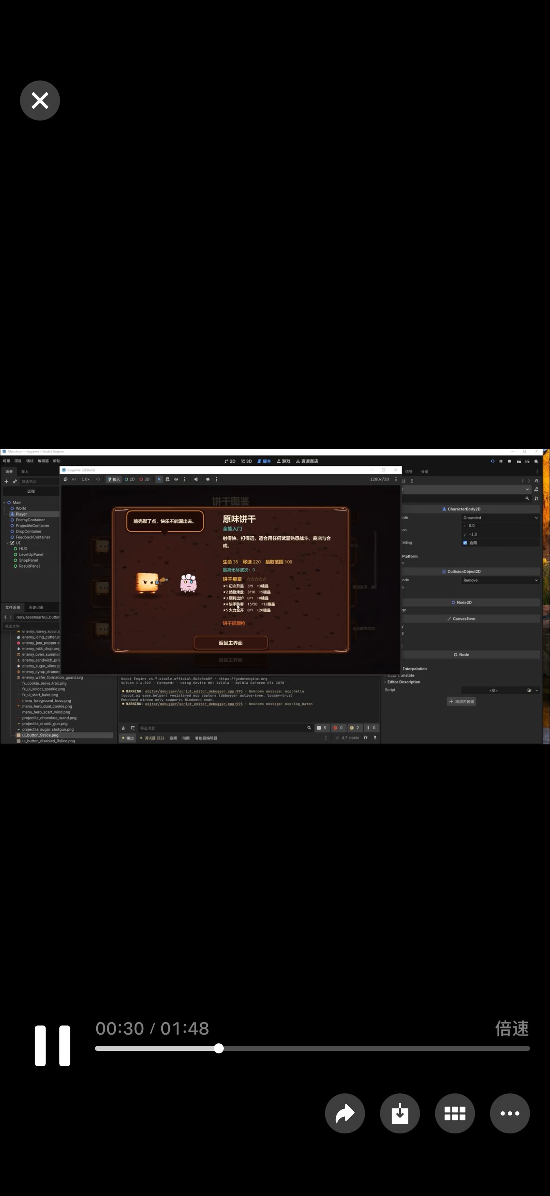Screen dimensions: 550x1196
Task: Open the Grounded motion mode dropdown
Action: point(500,518)
